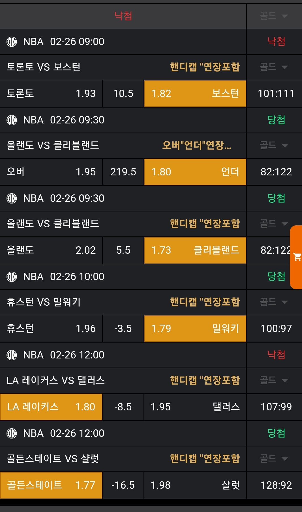Open LA 레이커스 VS 댈러스 match
Viewport: 302px width, 512px height.
[x=56, y=381]
